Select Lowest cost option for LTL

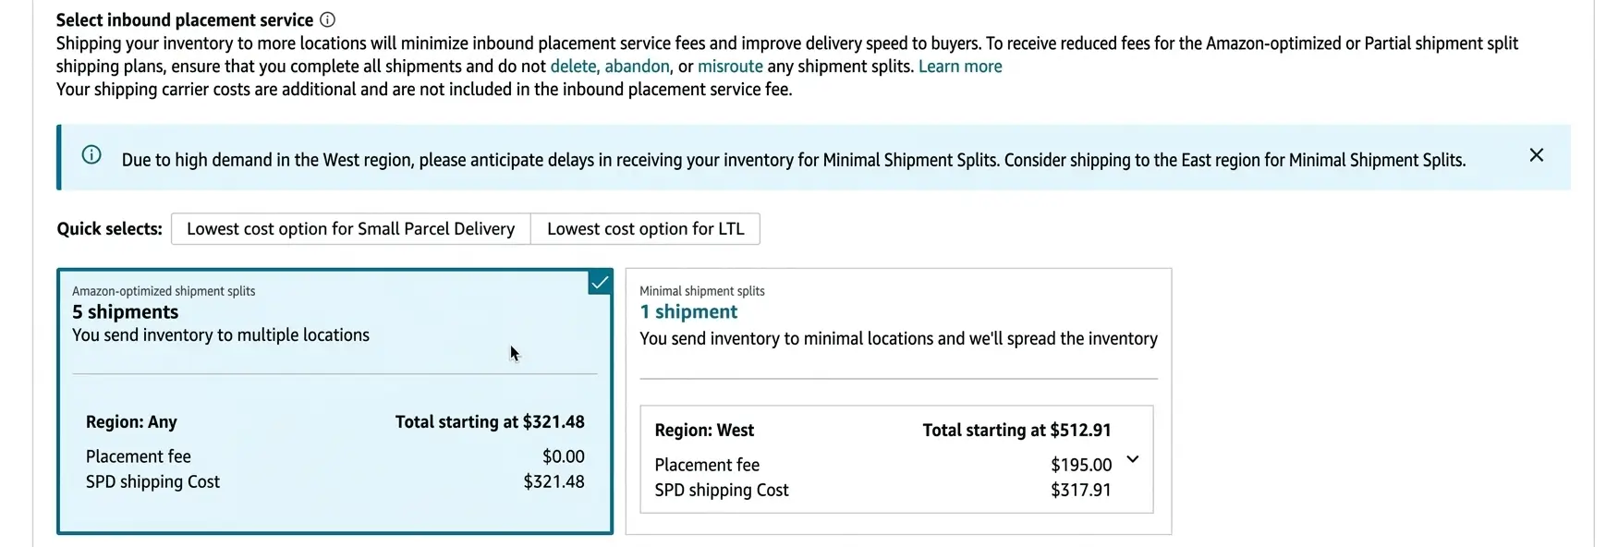(645, 228)
